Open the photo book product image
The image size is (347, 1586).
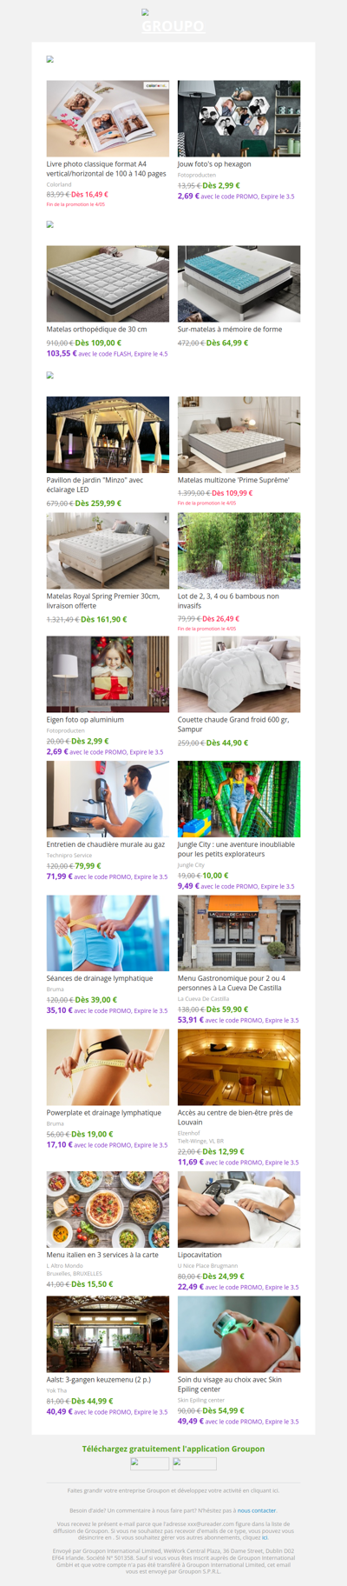(108, 118)
